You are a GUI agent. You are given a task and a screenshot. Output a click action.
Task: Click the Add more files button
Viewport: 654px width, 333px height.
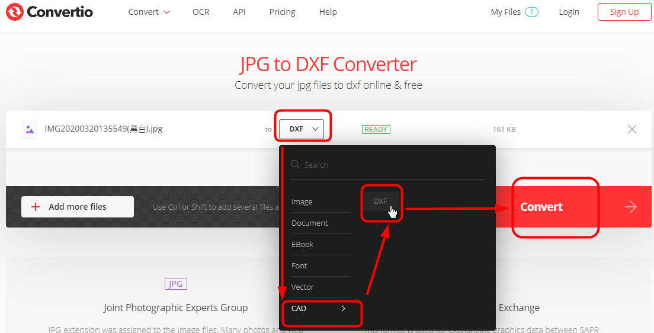(x=78, y=207)
